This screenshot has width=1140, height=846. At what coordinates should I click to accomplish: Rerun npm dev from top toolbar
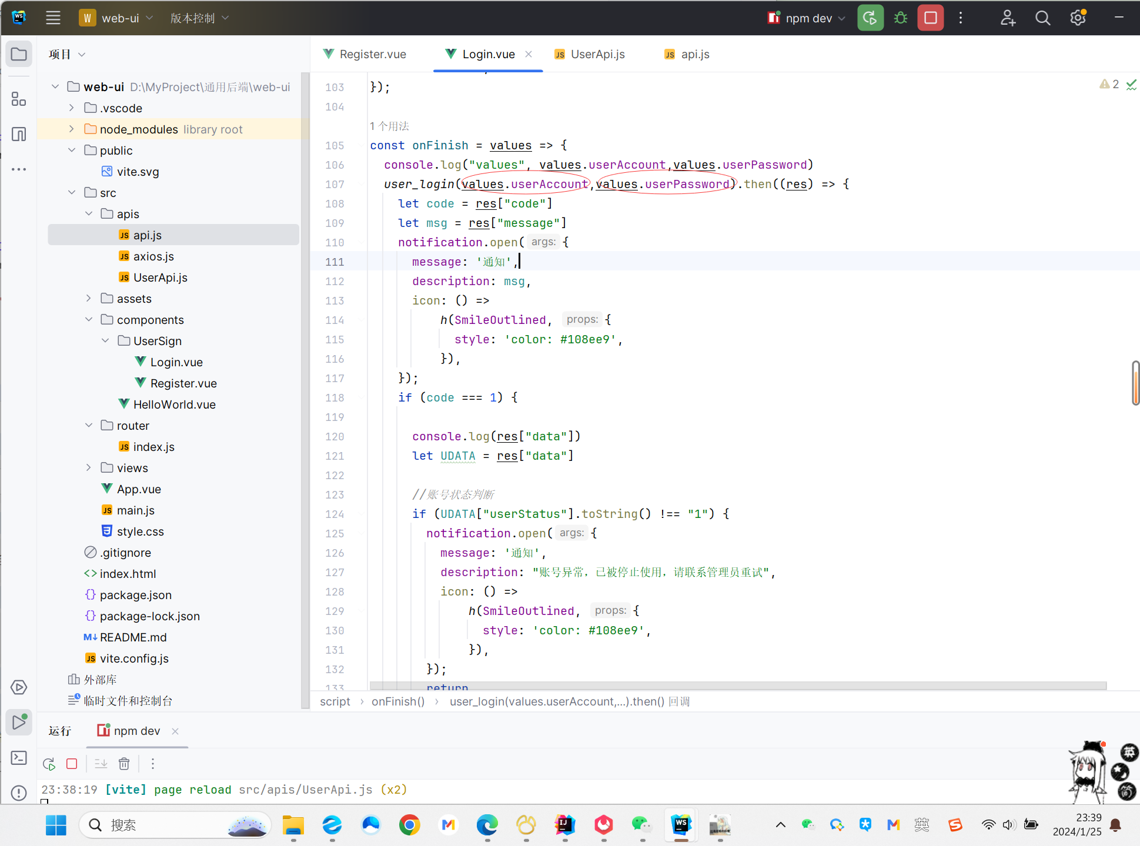(x=870, y=18)
